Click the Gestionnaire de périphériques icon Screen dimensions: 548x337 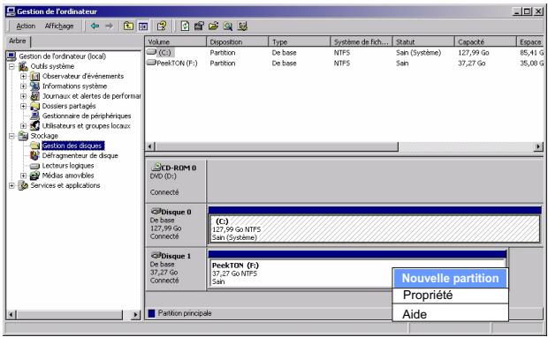35,116
